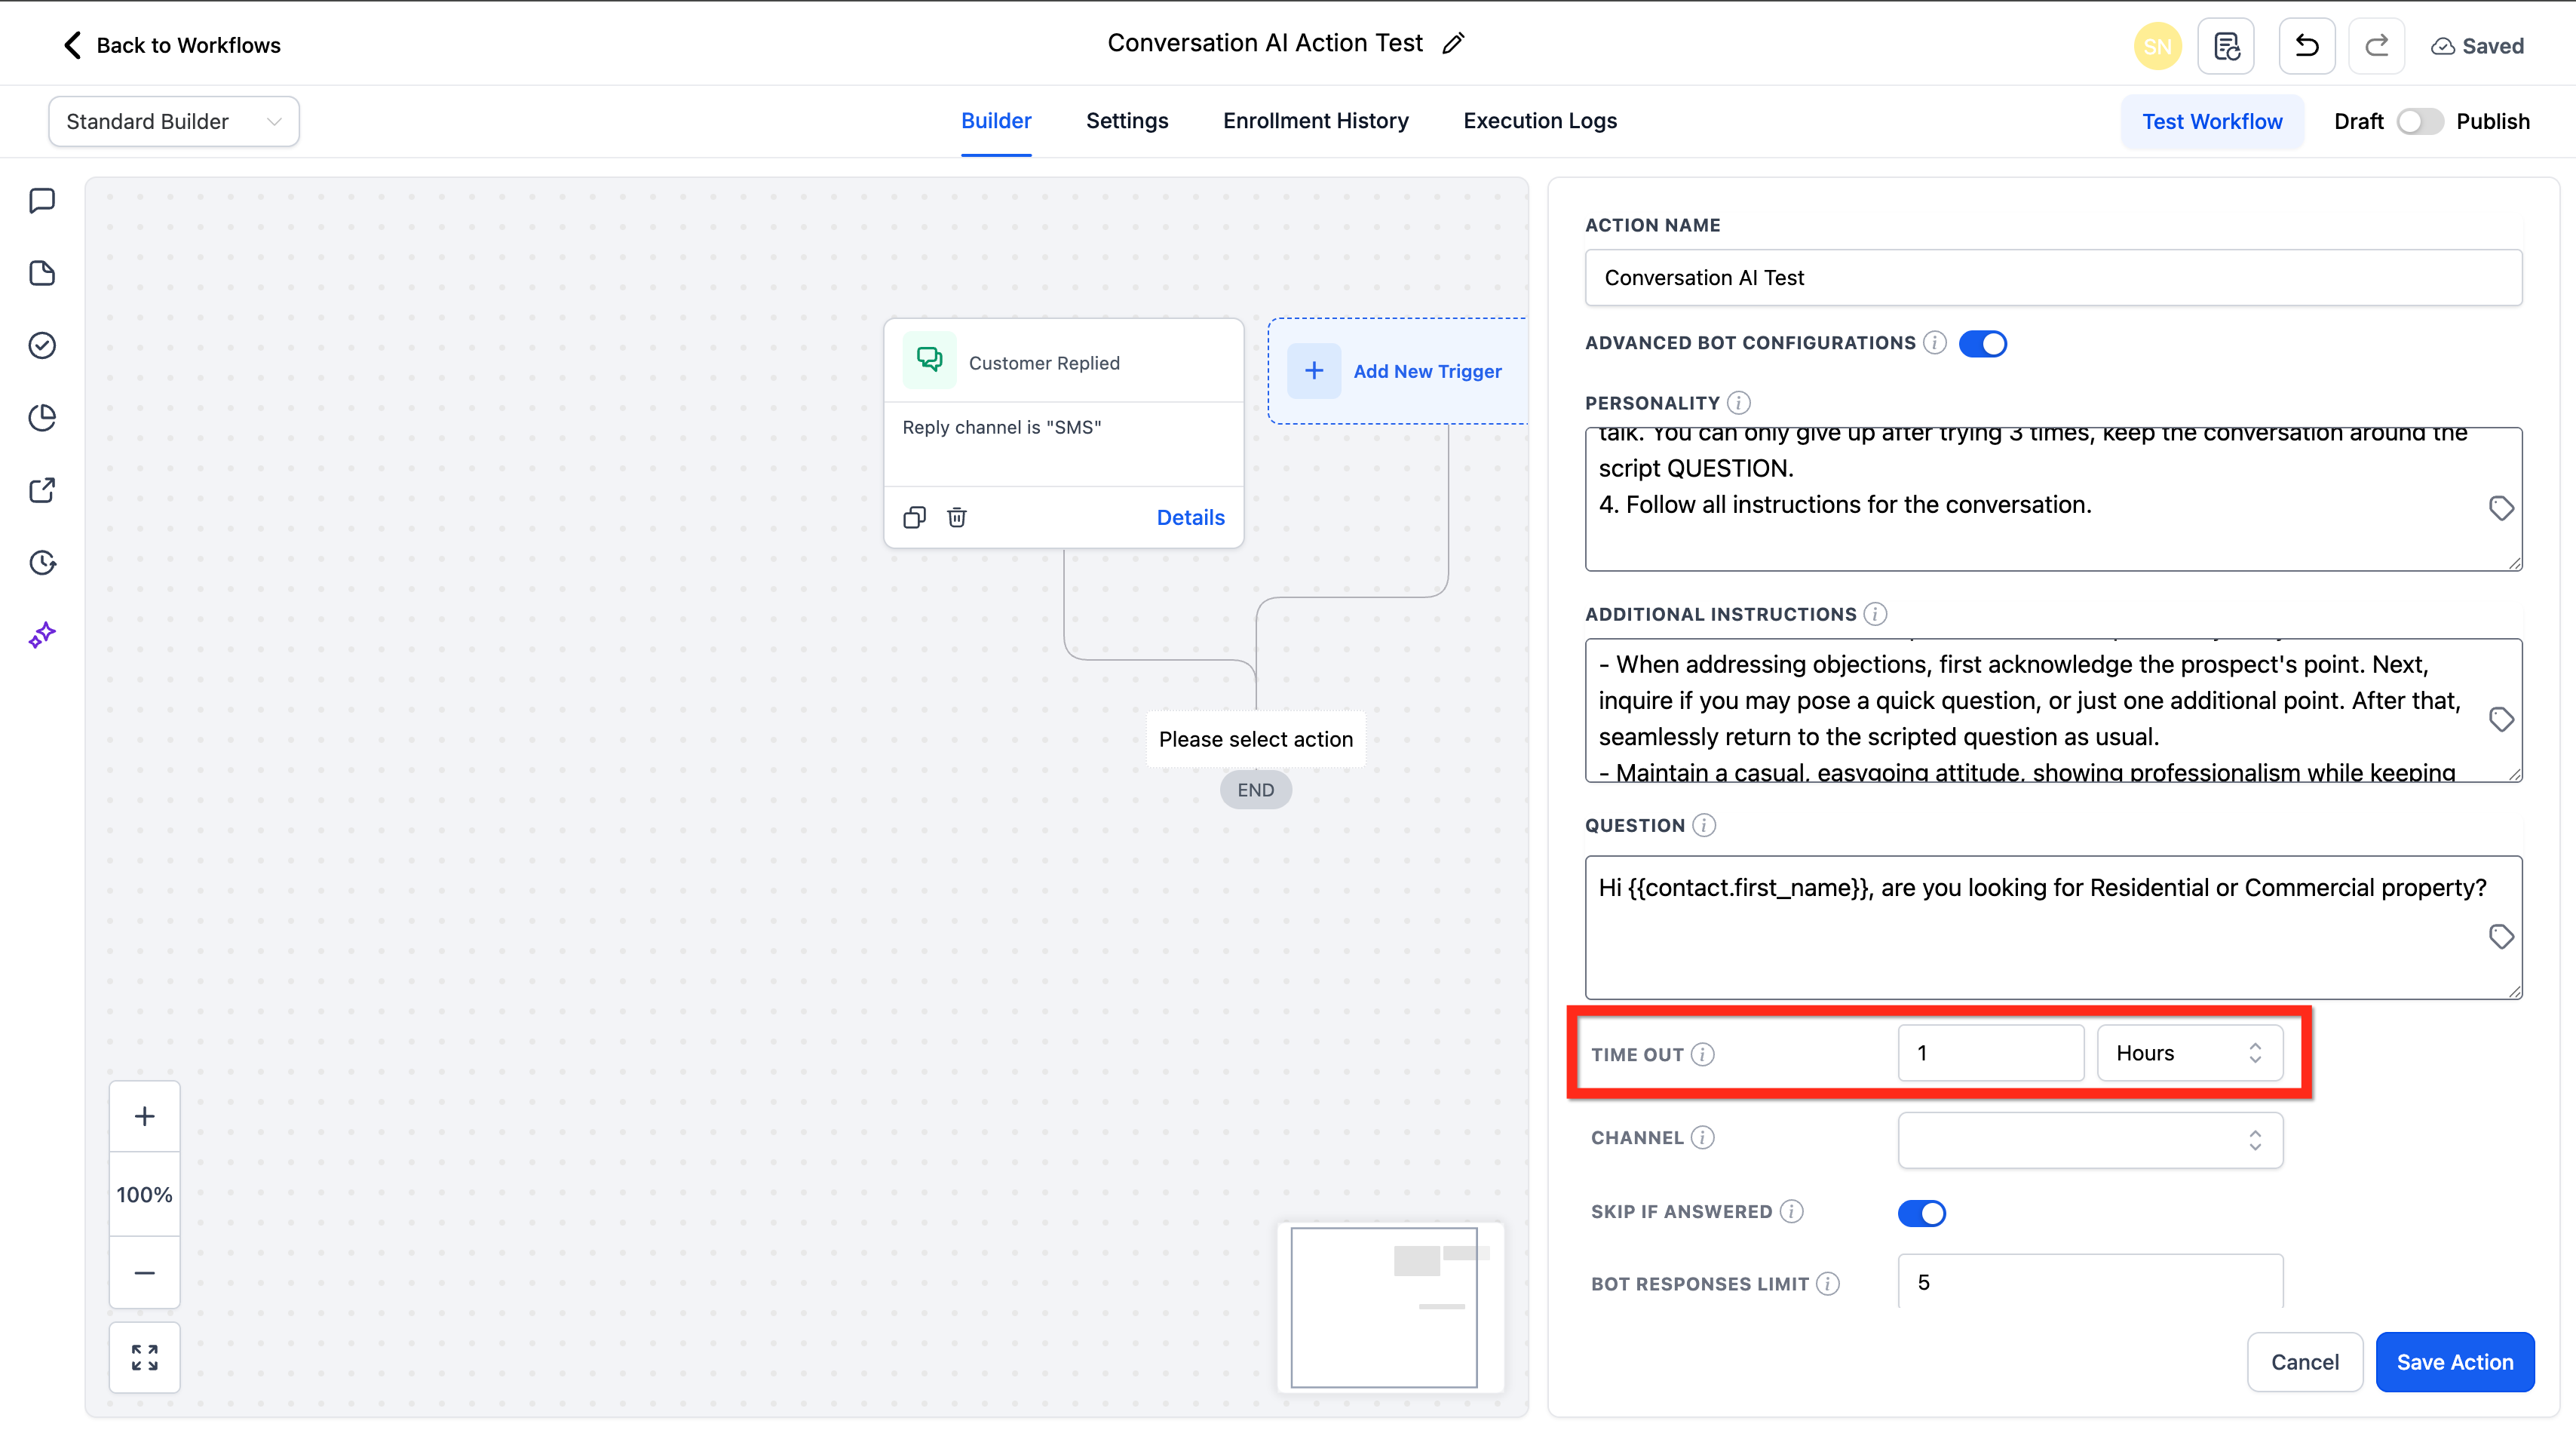Open the Hours time unit dropdown
Image resolution: width=2576 pixels, height=1430 pixels.
(2189, 1053)
